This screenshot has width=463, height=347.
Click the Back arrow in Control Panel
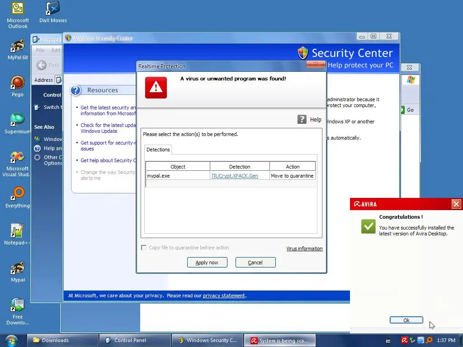tap(42, 65)
